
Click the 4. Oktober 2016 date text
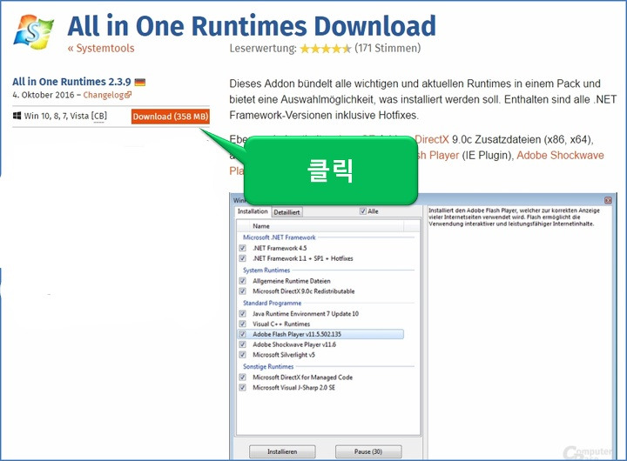[x=44, y=95]
